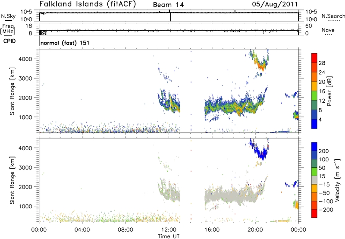Click the "4000" tick on the power panel axis
This screenshot has height=239, width=345.
point(25,59)
